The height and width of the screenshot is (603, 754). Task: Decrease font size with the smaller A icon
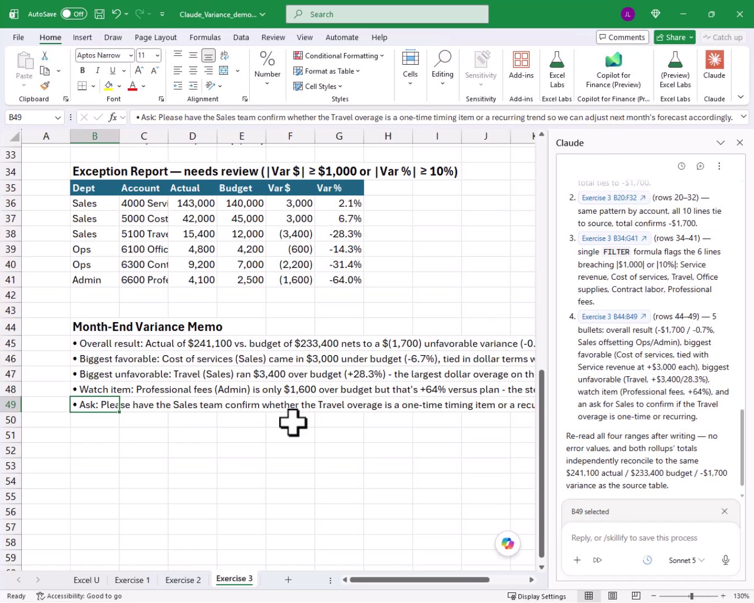coord(155,70)
